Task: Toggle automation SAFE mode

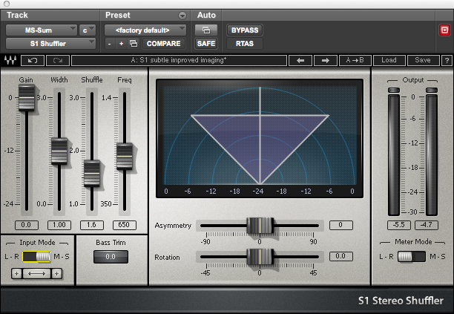Action: [206, 44]
